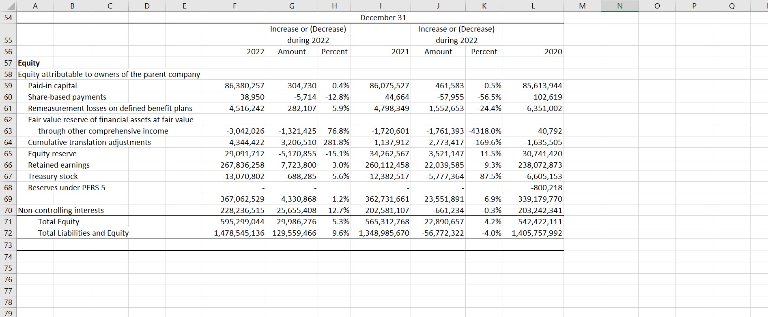The height and width of the screenshot is (317, 768).
Task: Select row 72 header
Action: click(8, 233)
